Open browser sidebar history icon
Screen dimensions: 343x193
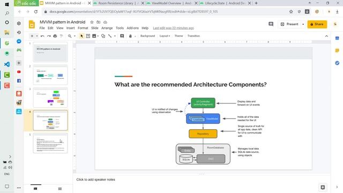pos(19,32)
